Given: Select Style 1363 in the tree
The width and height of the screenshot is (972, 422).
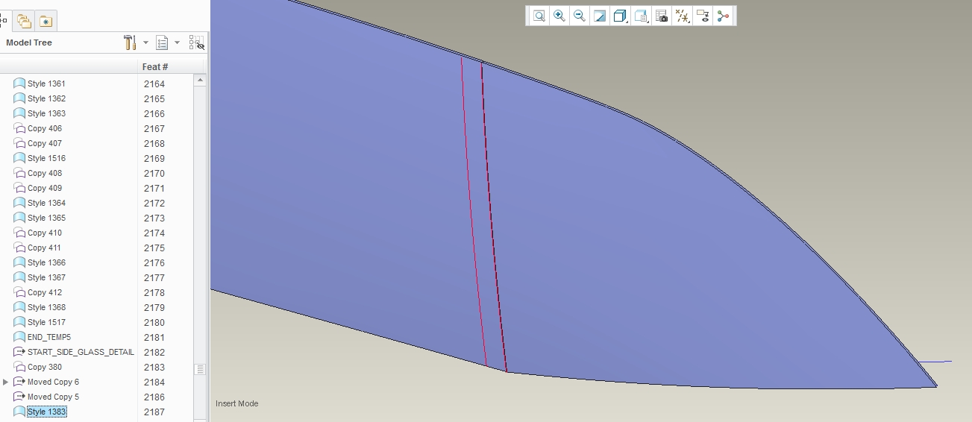Looking at the screenshot, I should tap(46, 113).
